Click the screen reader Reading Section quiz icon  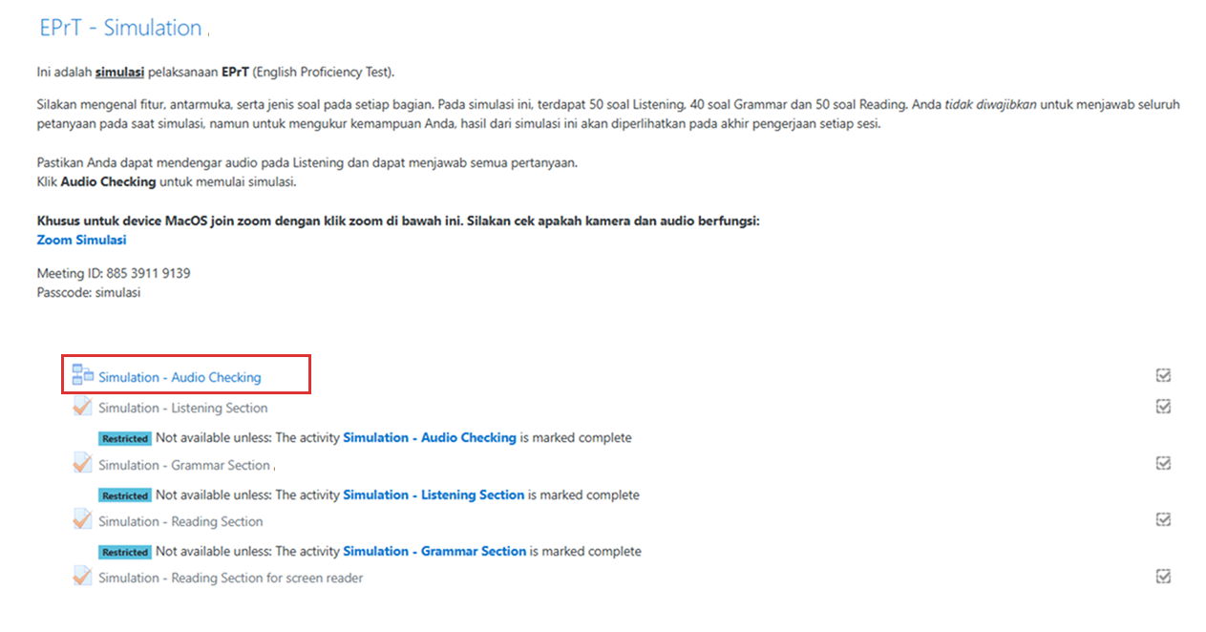[82, 577]
